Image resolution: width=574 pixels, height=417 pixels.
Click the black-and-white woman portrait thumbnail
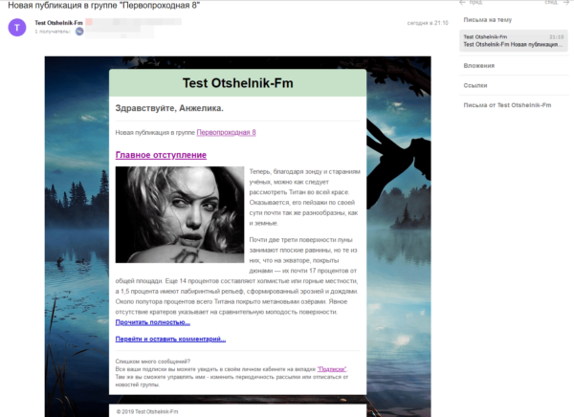coord(179,214)
